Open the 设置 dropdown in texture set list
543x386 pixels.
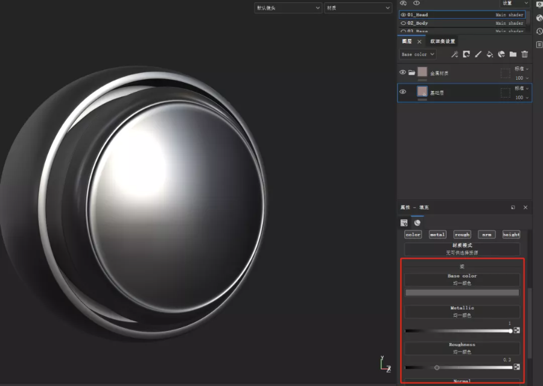coord(514,3)
